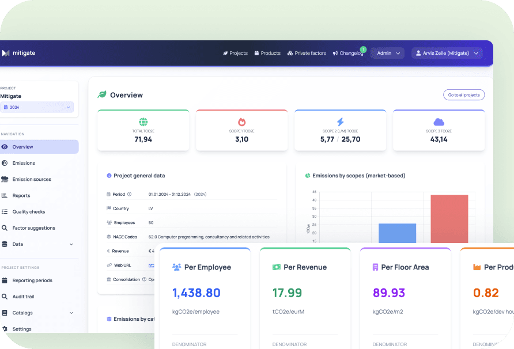514x349 pixels.
Task: Click the red Scope 3 chart bar
Action: (449, 218)
